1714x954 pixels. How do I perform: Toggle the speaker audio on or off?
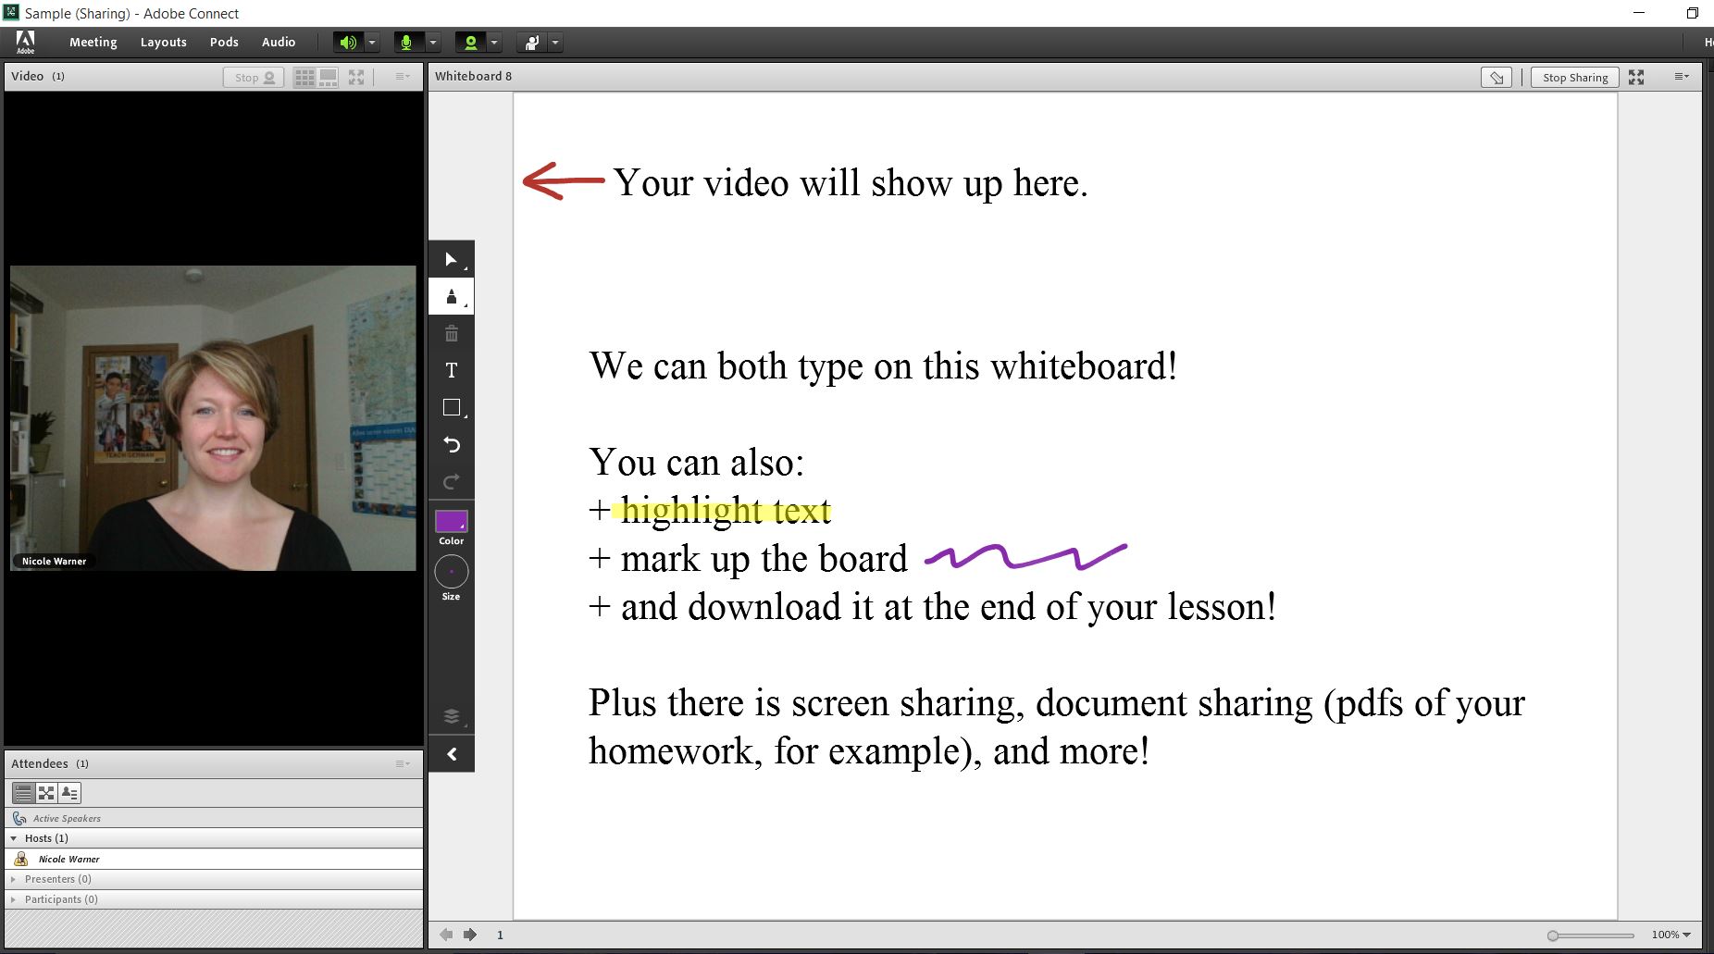[347, 43]
